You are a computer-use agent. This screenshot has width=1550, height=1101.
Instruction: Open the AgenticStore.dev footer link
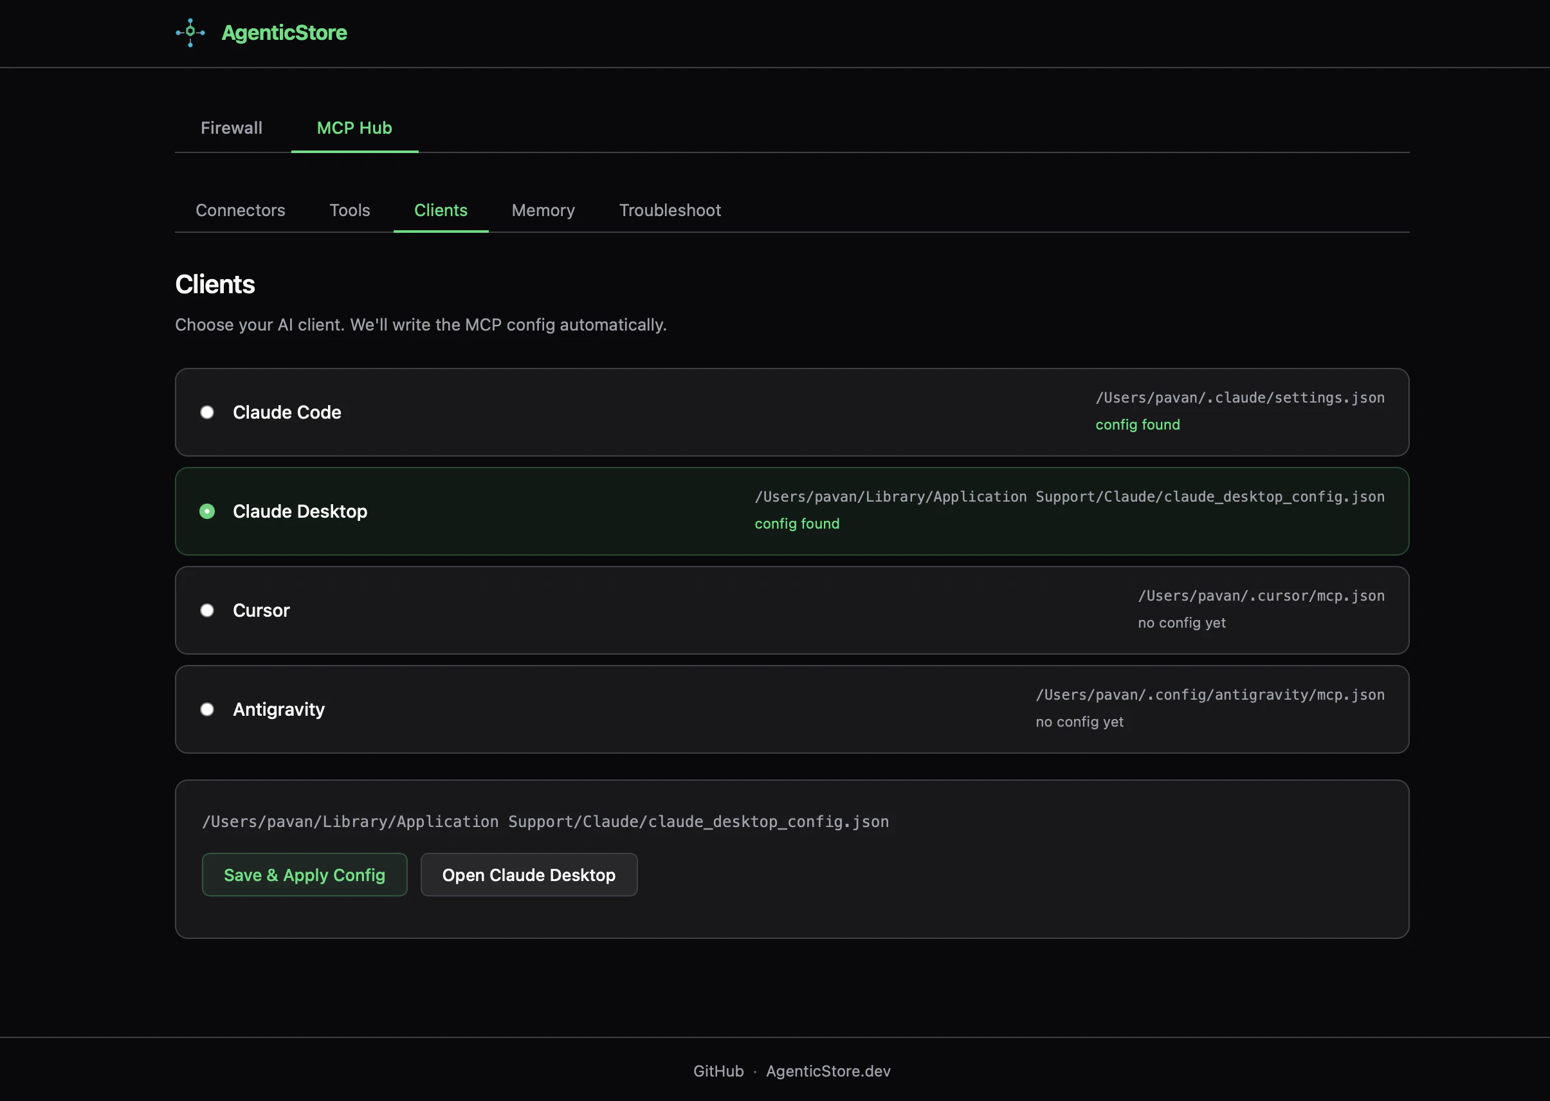(x=828, y=1071)
